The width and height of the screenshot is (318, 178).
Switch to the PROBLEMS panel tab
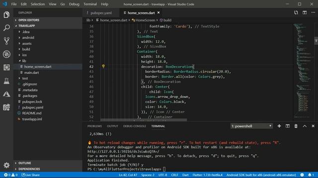[94, 126]
